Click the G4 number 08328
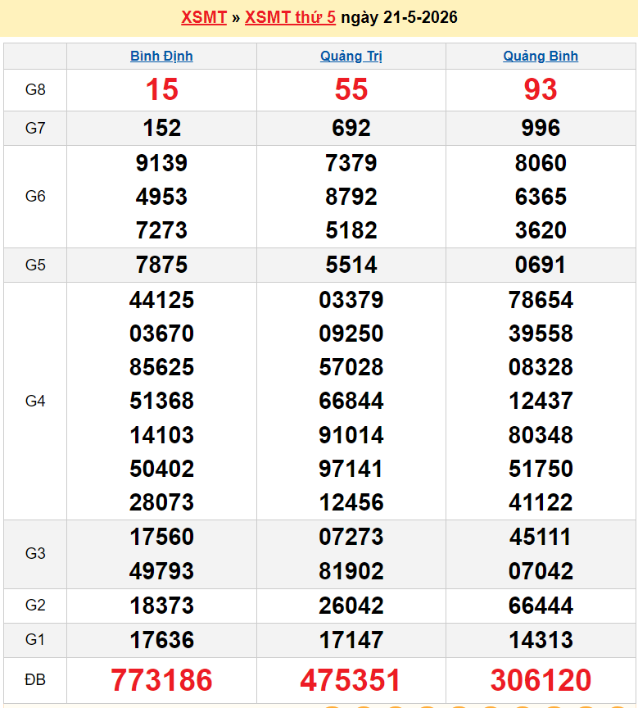Image resolution: width=638 pixels, height=708 pixels. (x=541, y=367)
